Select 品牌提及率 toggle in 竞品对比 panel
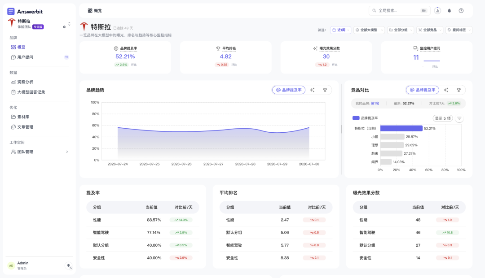This screenshot has height=278, width=485. (422, 90)
